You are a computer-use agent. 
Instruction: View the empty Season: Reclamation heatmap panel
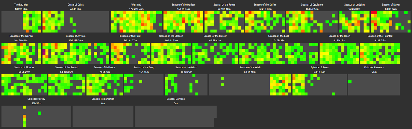click(103, 116)
